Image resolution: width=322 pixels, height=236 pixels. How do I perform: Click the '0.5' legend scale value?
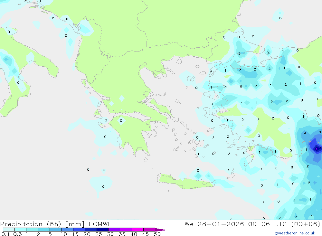coord(17,234)
